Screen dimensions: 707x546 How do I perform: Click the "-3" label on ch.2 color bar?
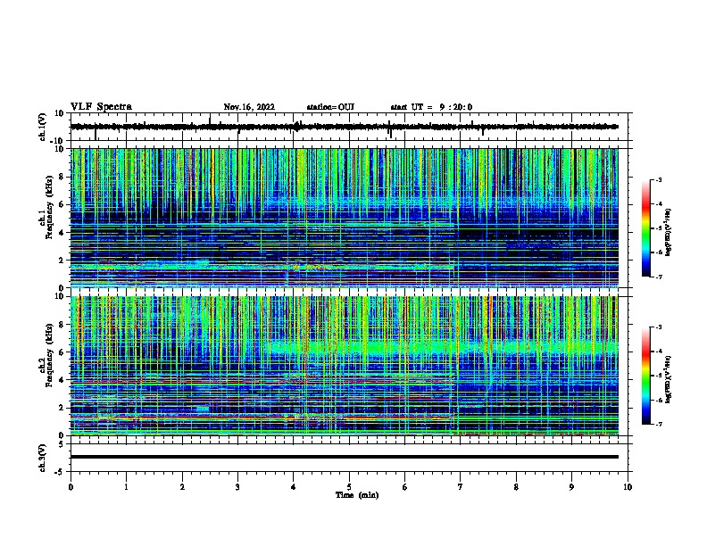(x=659, y=327)
